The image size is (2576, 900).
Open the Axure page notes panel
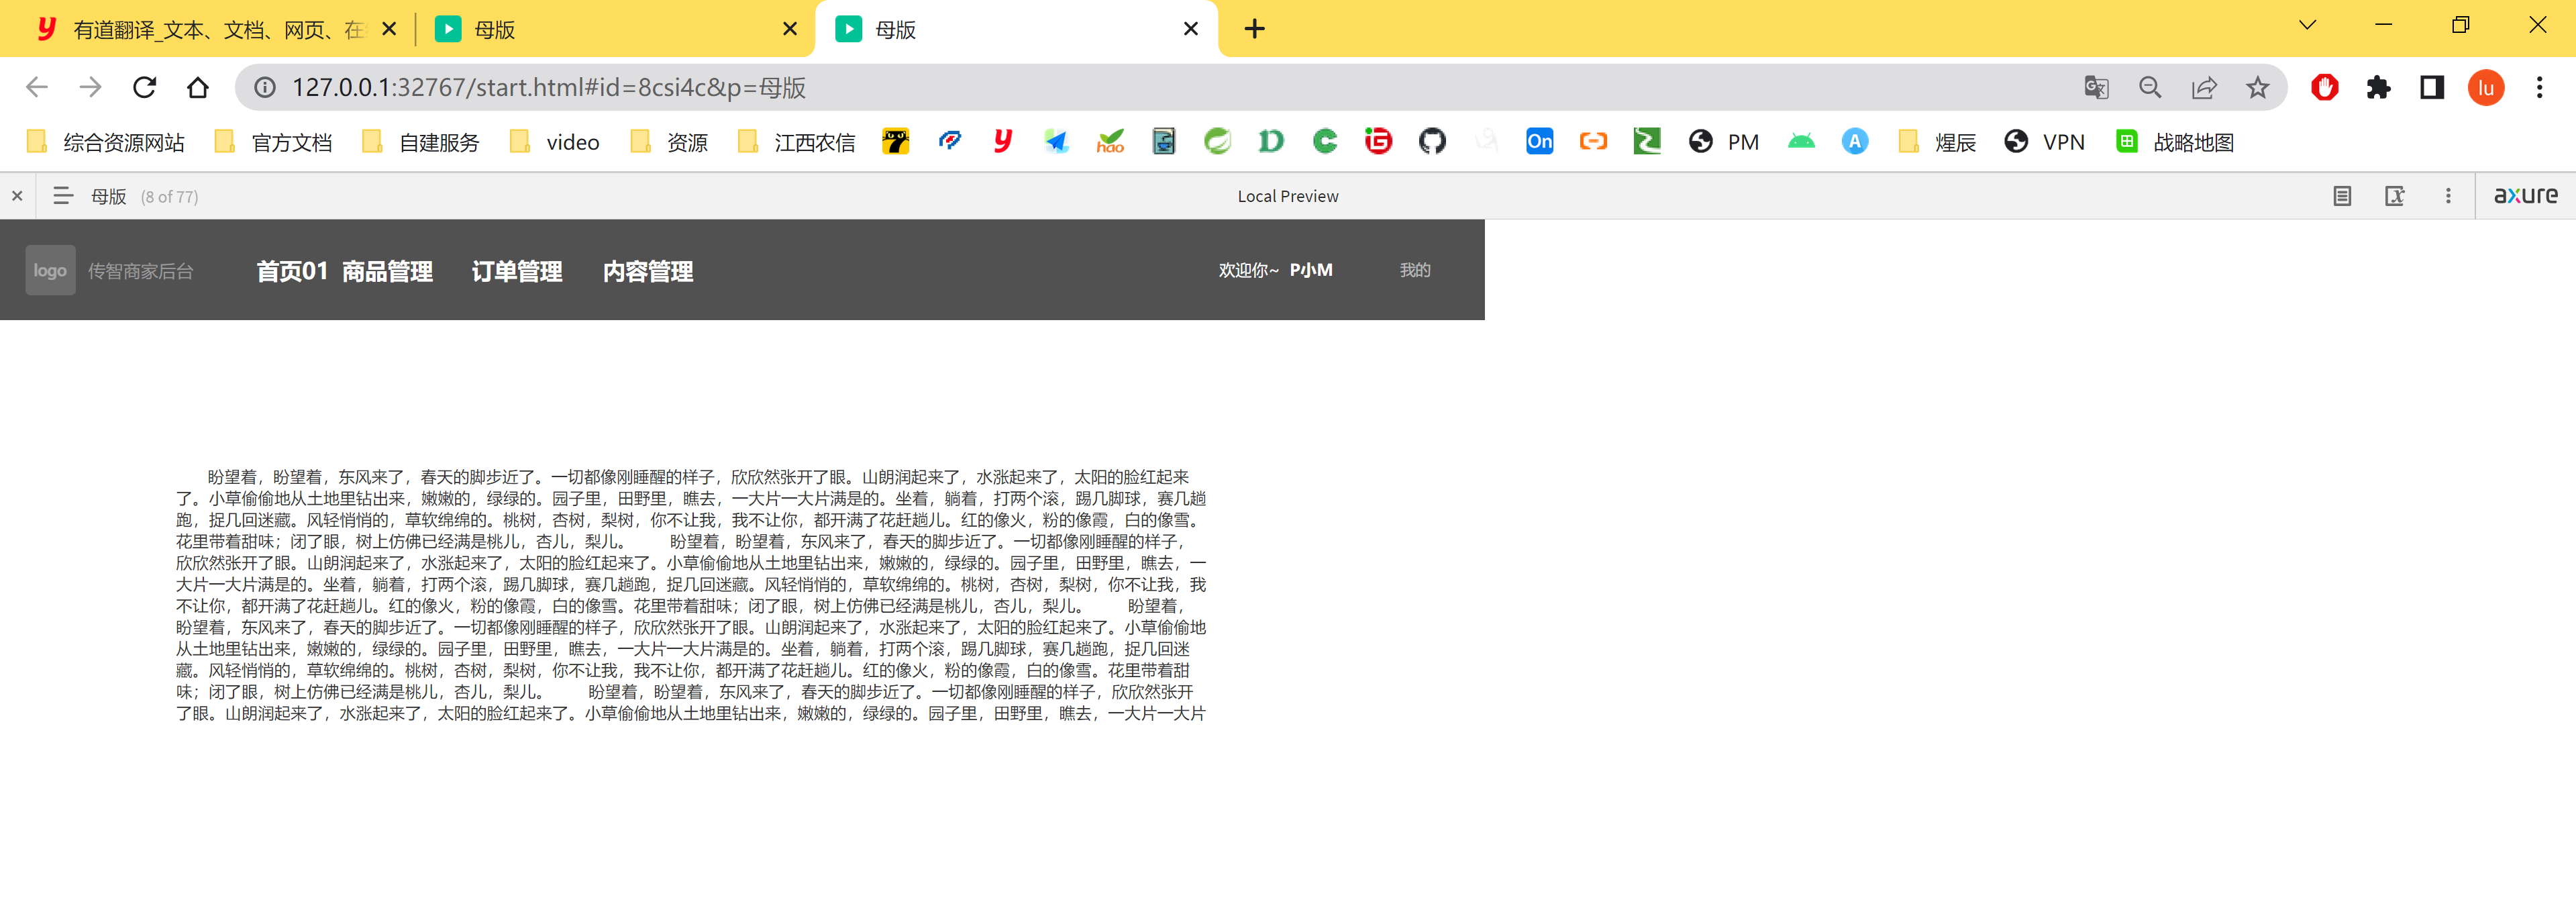[2342, 196]
